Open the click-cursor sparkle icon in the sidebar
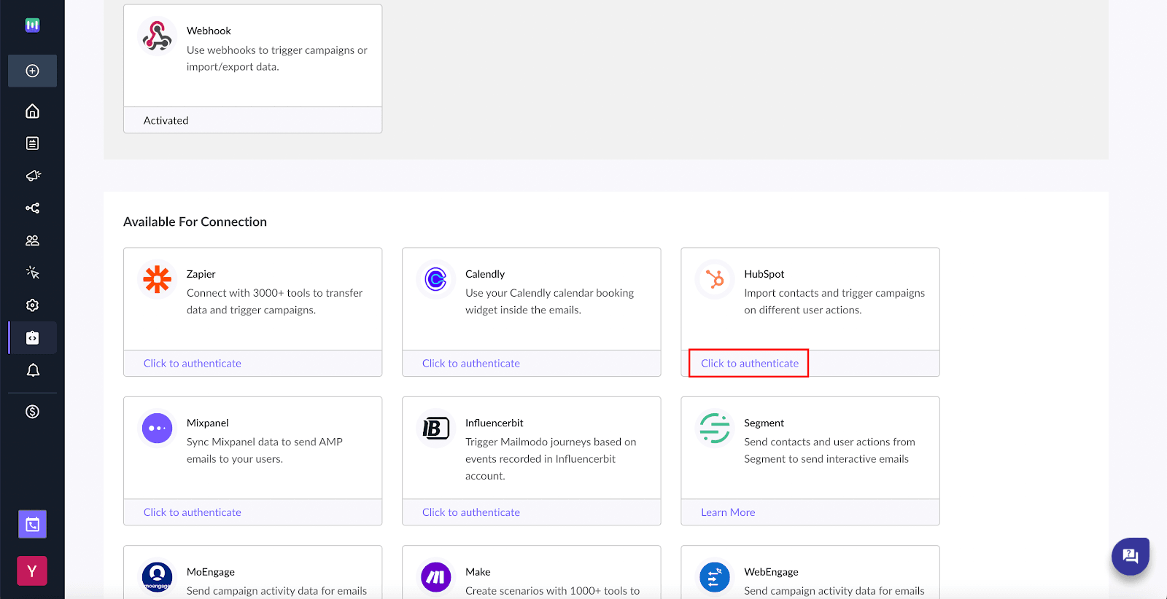This screenshot has height=599, width=1167. click(x=32, y=273)
